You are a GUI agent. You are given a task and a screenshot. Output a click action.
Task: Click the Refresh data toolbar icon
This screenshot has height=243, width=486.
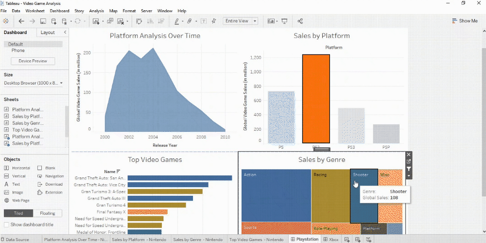tap(77, 21)
